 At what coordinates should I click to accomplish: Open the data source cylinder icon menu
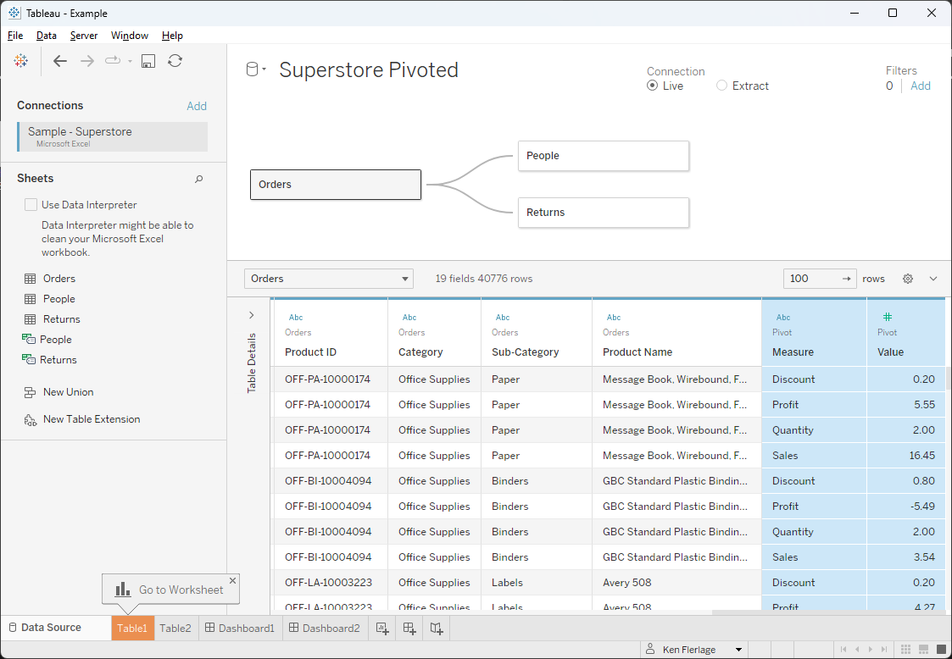click(256, 69)
